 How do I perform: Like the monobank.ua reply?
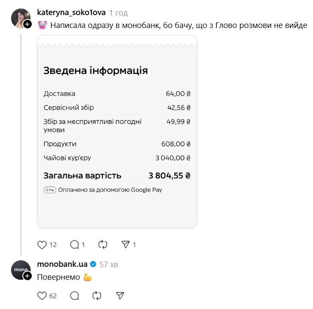click(x=42, y=296)
